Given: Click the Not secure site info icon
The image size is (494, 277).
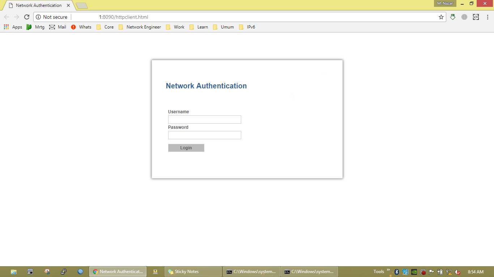Looking at the screenshot, I should point(38,17).
